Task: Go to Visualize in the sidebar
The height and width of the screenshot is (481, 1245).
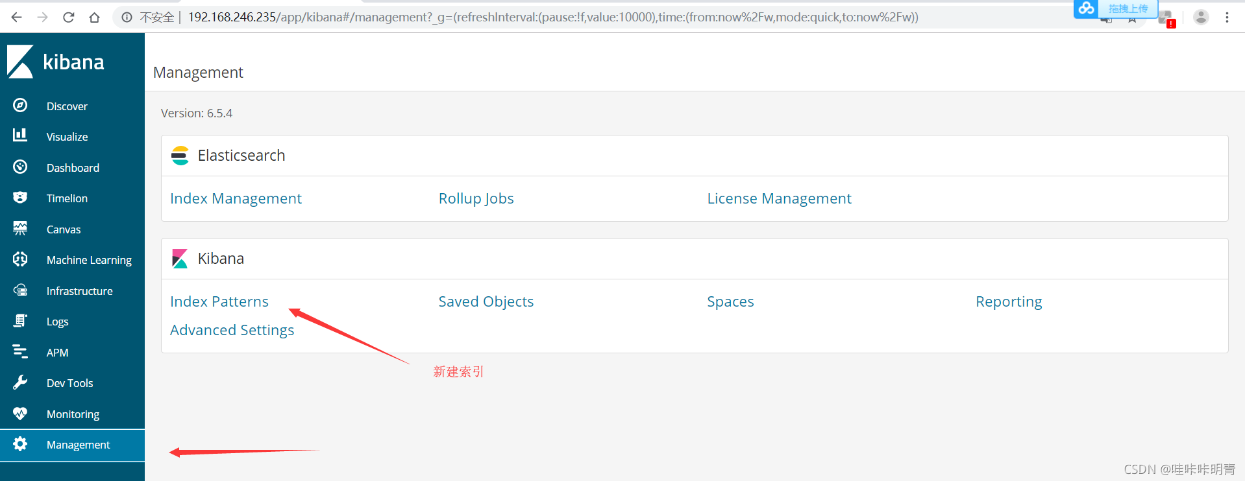Action: pos(68,137)
